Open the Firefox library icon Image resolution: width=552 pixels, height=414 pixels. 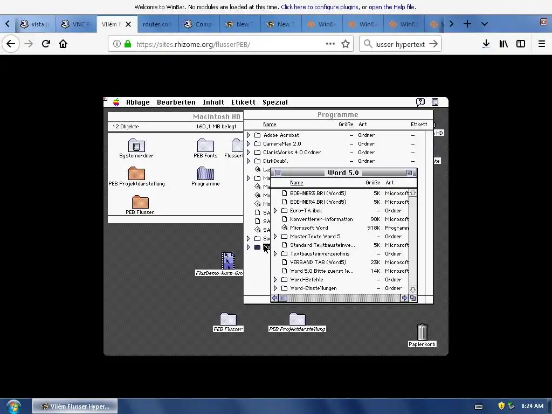tap(503, 44)
